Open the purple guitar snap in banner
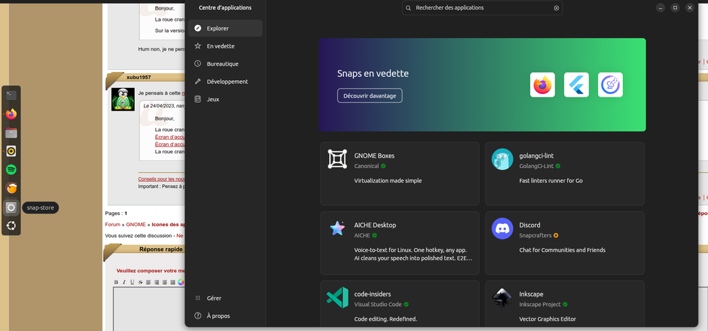Image resolution: width=708 pixels, height=331 pixels. point(611,85)
